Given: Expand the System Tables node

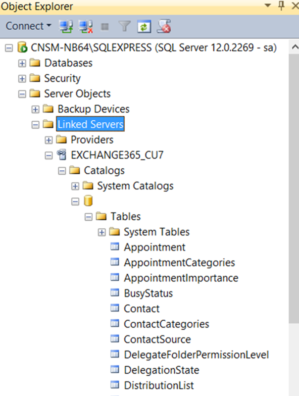Looking at the screenshot, I should [102, 232].
